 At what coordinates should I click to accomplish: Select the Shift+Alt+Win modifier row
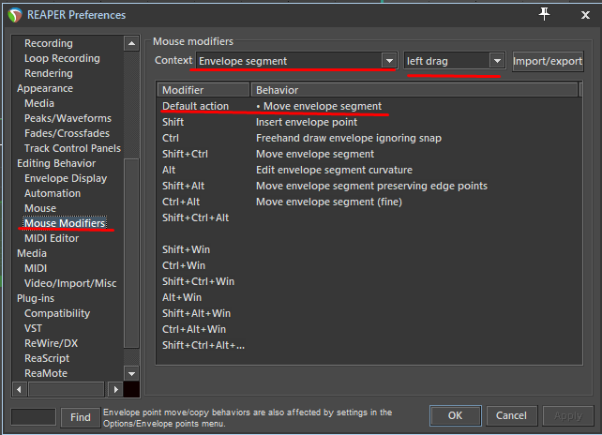[x=369, y=313]
